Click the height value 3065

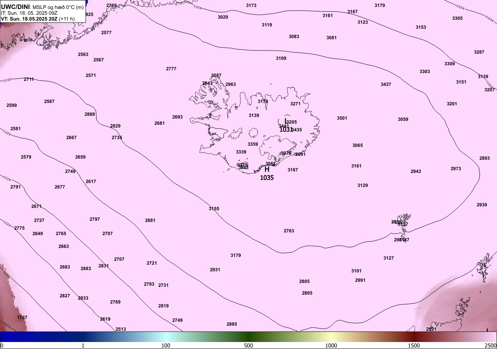click(358, 145)
